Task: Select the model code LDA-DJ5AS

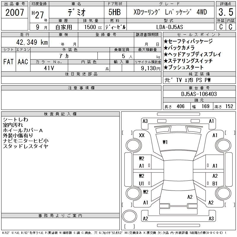Action: pos(170,27)
